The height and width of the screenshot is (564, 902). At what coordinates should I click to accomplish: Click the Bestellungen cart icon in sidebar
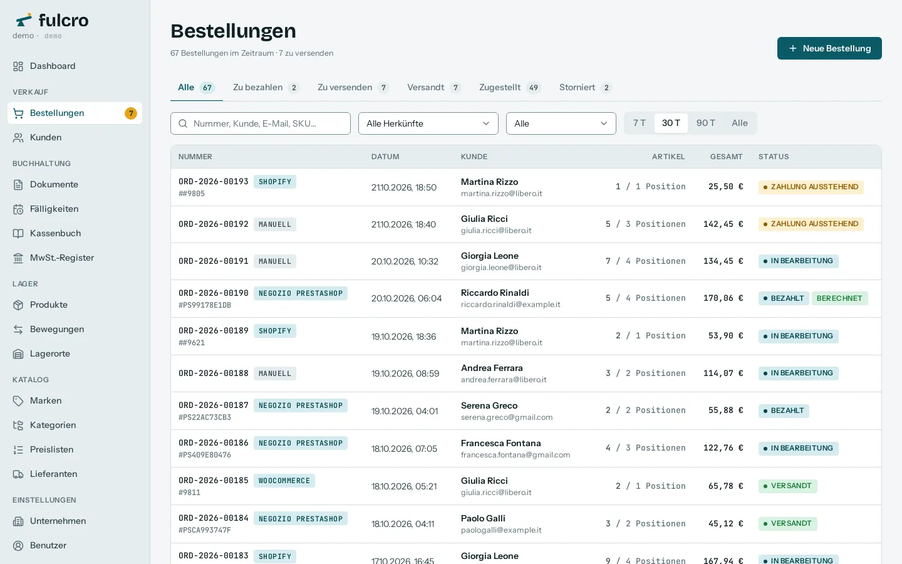click(18, 113)
